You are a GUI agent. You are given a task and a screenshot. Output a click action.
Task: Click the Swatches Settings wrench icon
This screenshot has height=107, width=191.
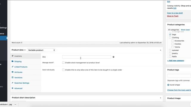tap(13, 83)
